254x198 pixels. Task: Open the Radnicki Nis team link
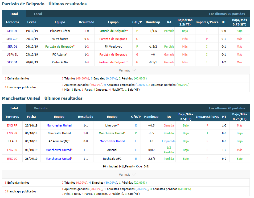[60, 62]
